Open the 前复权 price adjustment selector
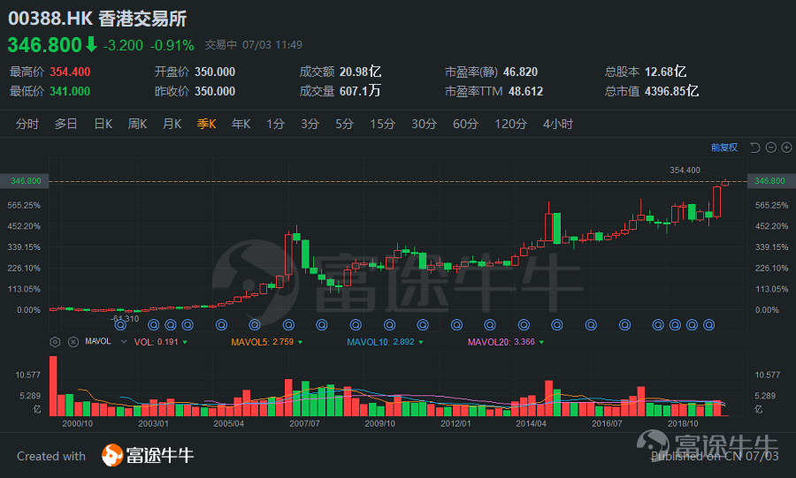Screen dimensions: 796x478 (x=723, y=148)
